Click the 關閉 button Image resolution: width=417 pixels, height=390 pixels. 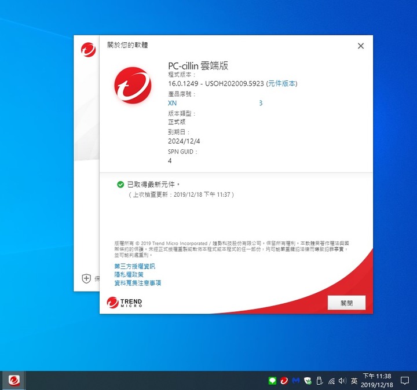coord(346,303)
